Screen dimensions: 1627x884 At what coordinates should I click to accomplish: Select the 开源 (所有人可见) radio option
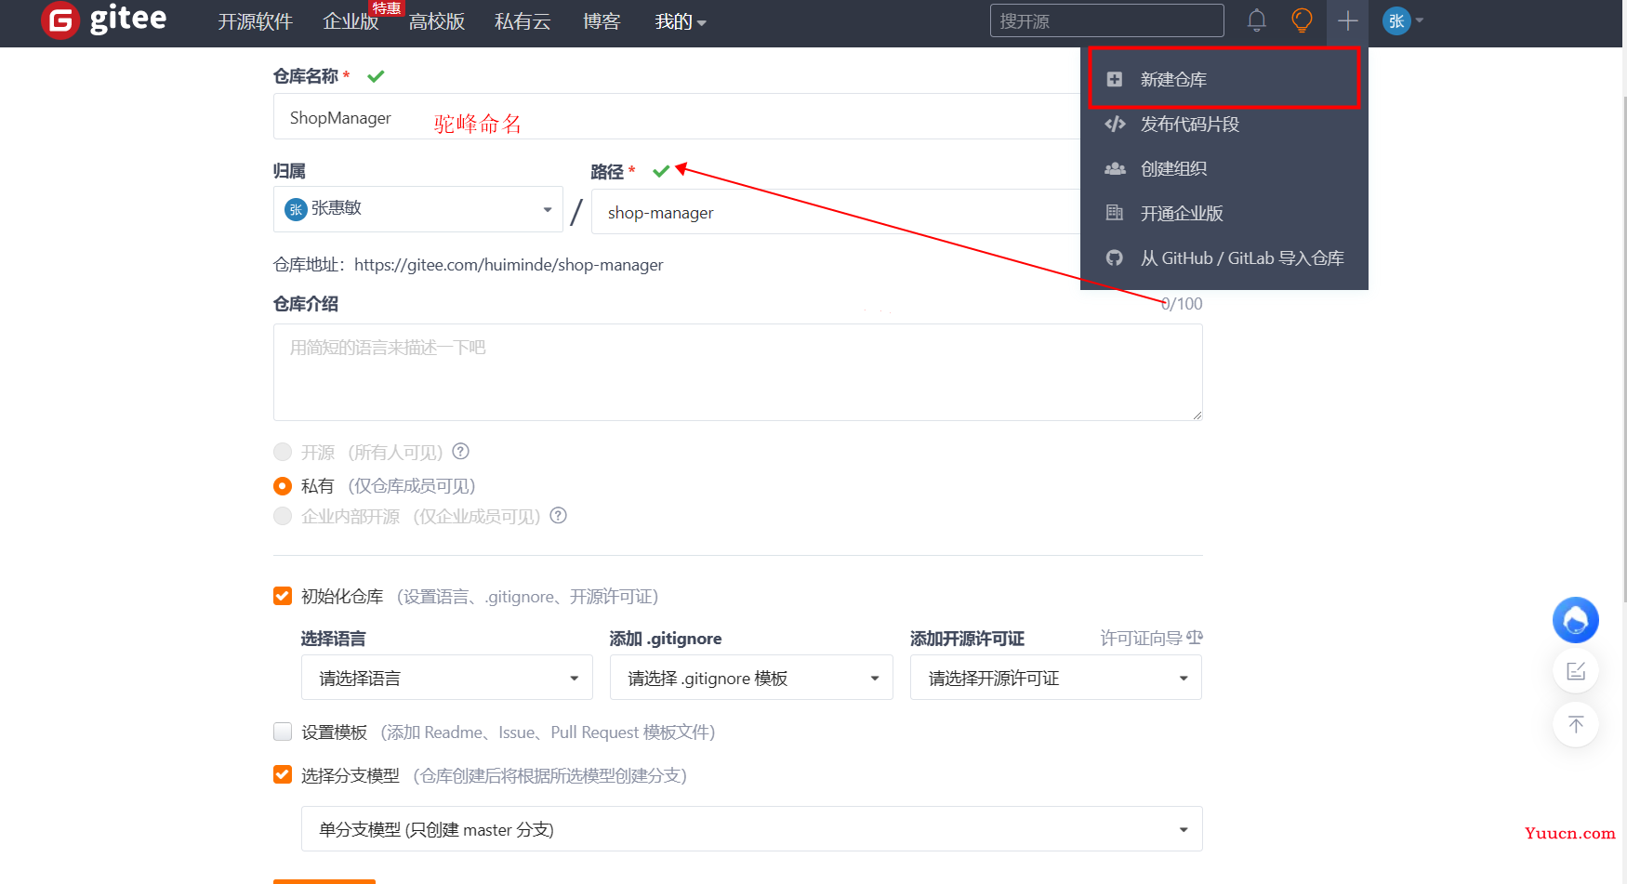[x=283, y=452]
